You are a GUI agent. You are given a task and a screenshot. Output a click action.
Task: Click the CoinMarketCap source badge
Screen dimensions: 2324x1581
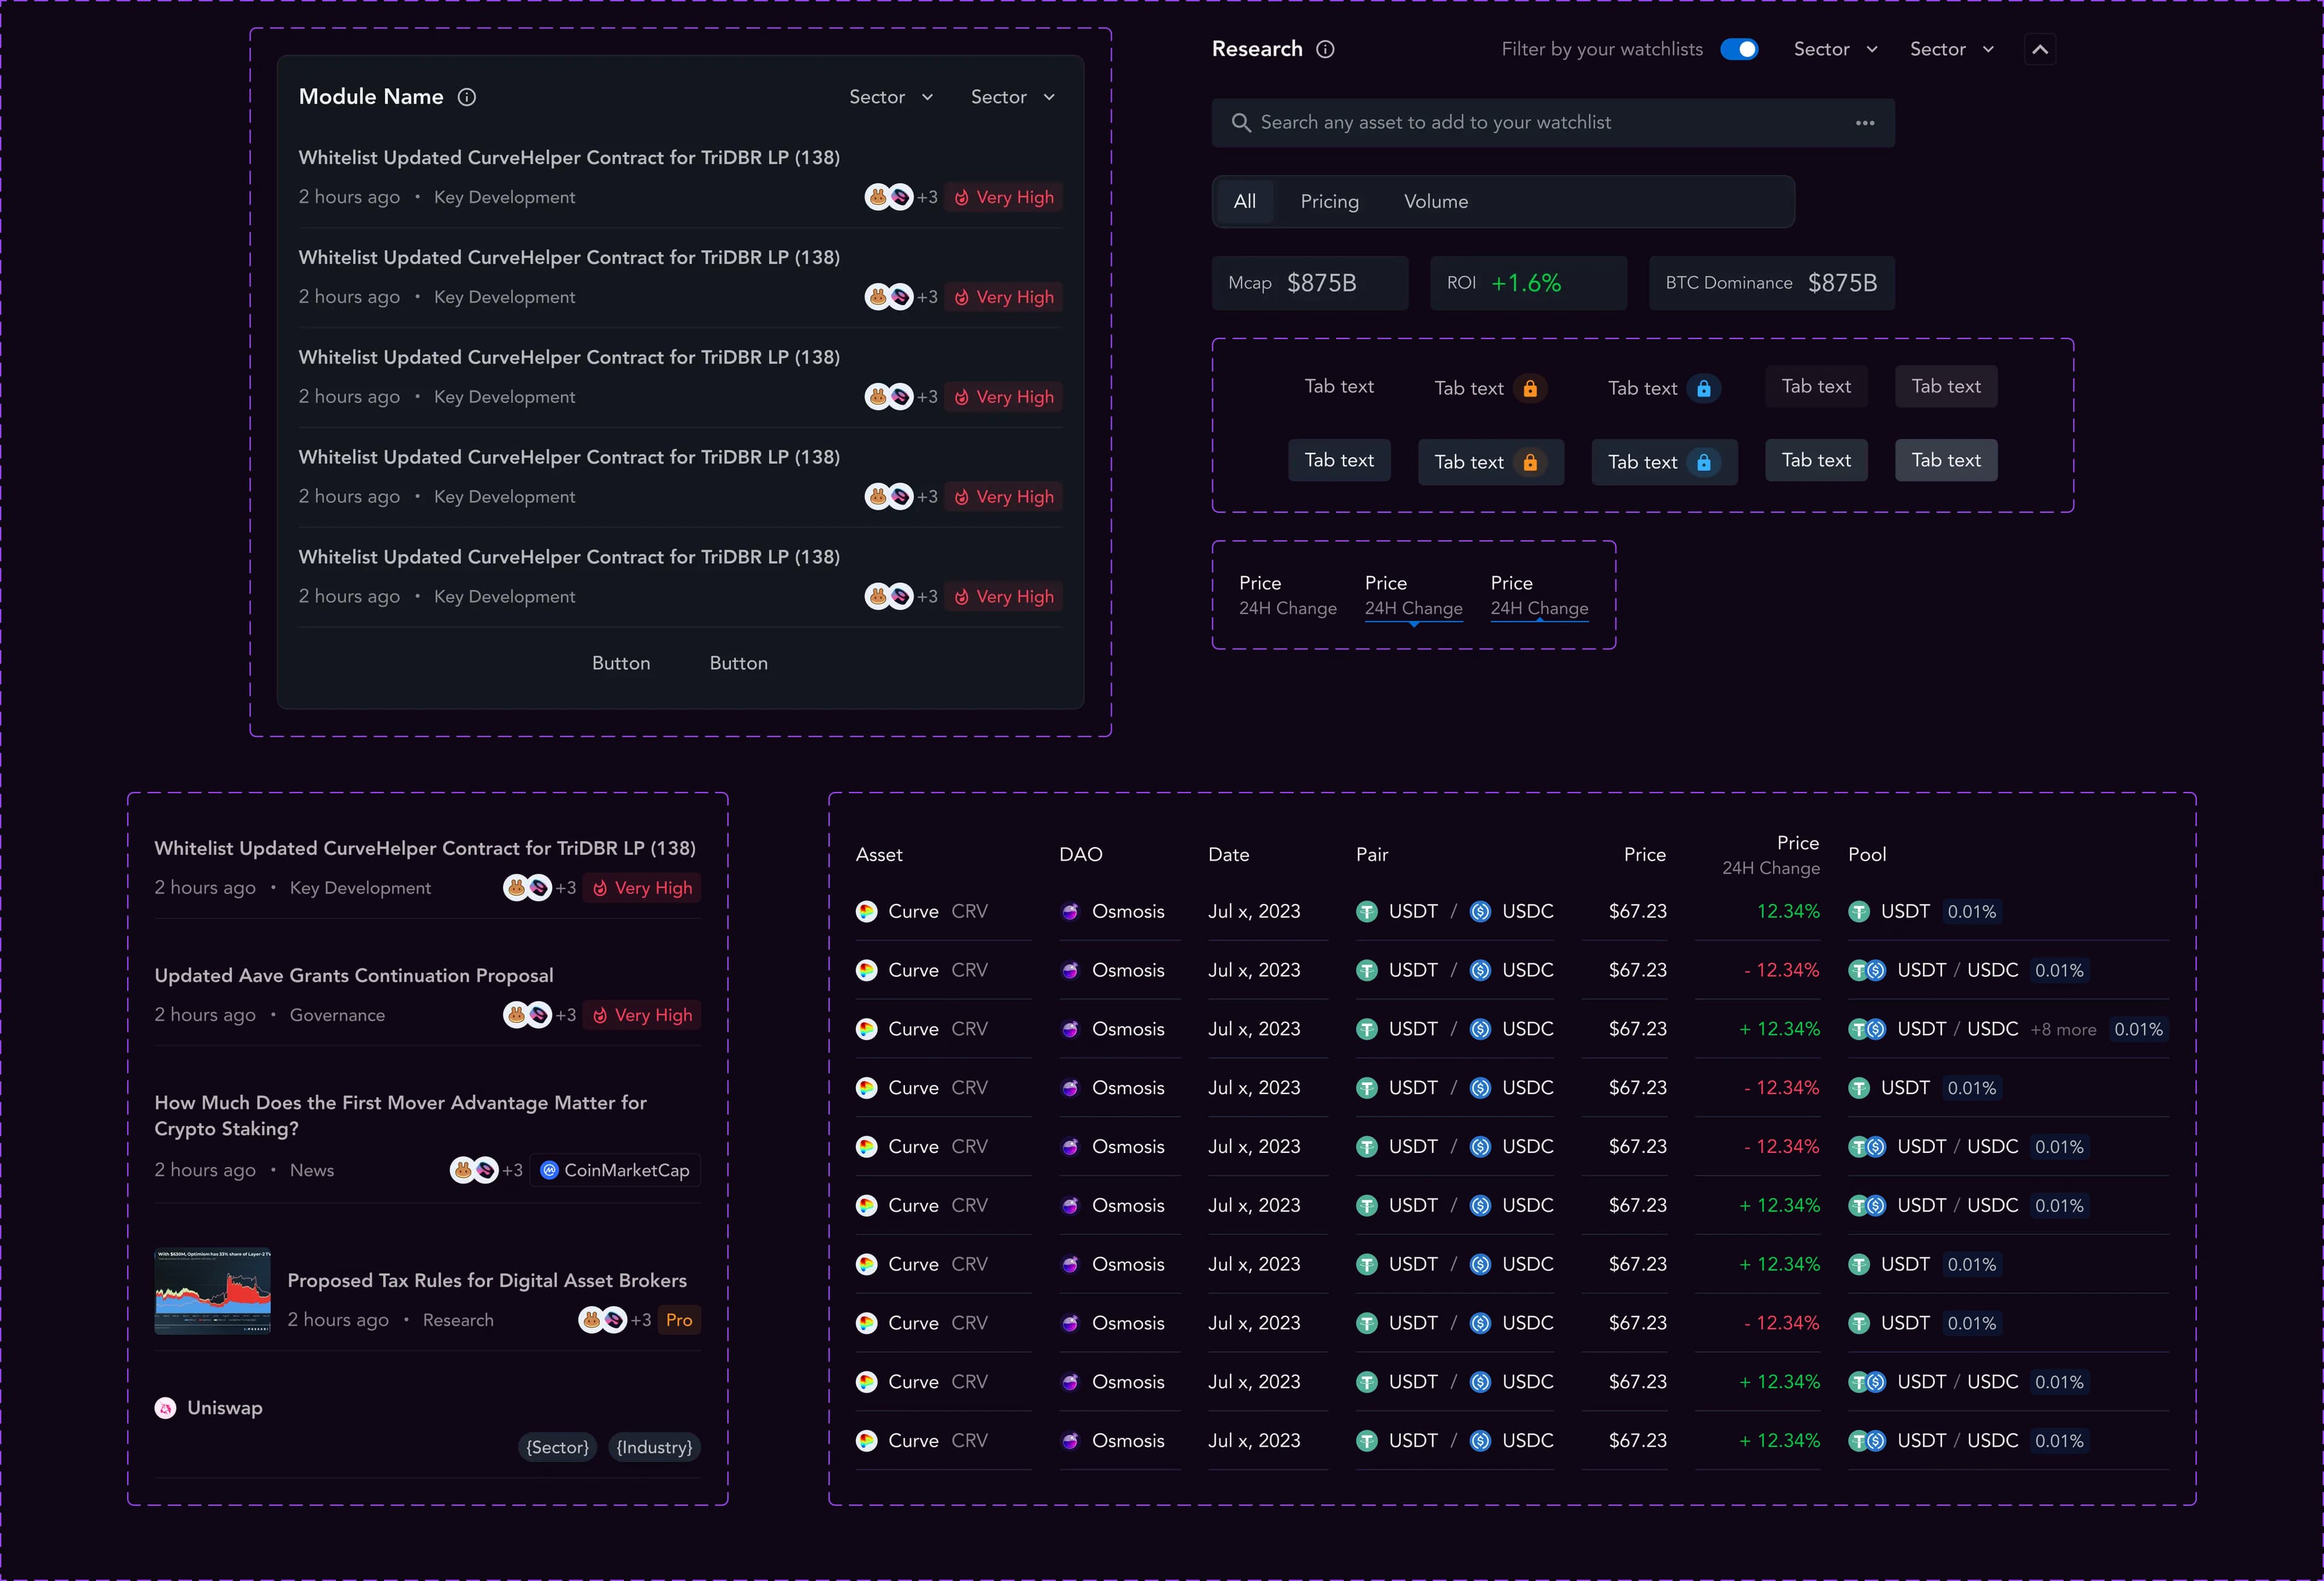coord(615,1170)
